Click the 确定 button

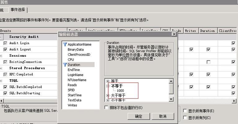(x=139, y=117)
